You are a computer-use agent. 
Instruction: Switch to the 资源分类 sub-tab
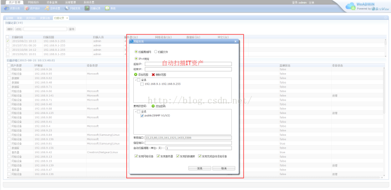[45, 18]
